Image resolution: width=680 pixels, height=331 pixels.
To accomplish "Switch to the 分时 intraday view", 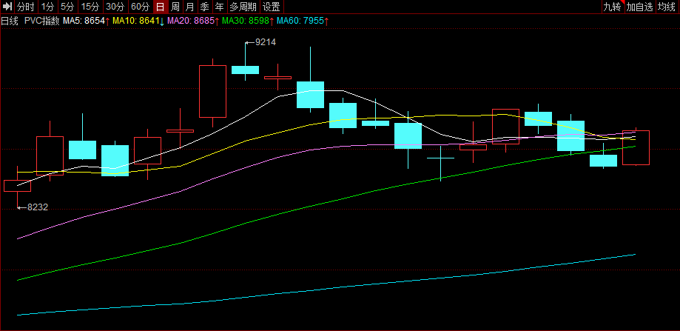I will click(x=26, y=7).
